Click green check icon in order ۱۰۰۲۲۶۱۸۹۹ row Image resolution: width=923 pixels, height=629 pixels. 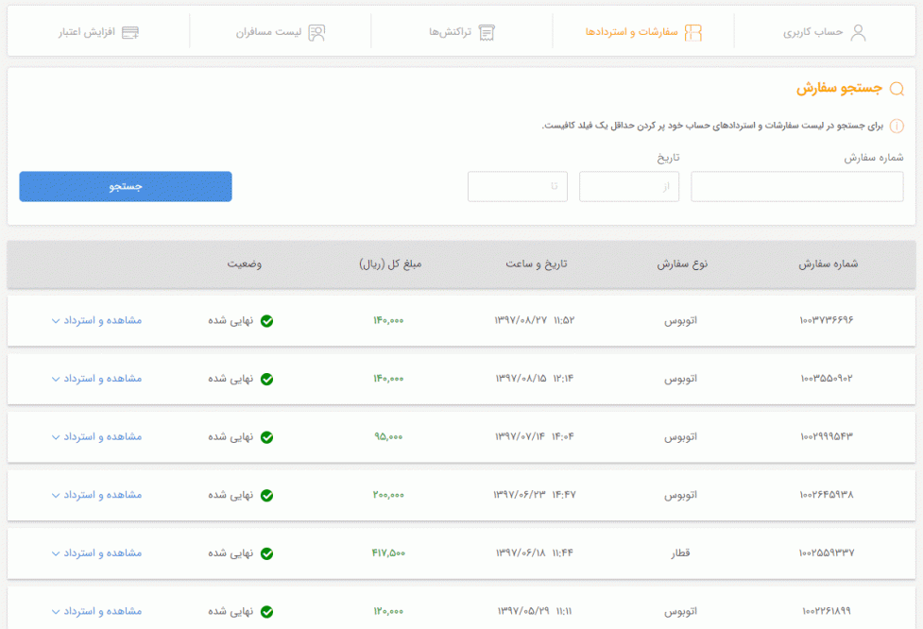[x=266, y=613]
